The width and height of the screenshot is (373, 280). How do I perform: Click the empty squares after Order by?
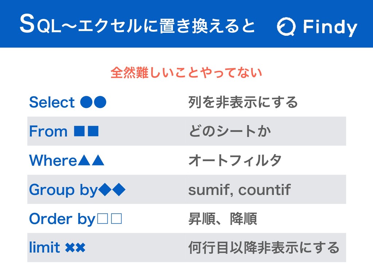(109, 219)
